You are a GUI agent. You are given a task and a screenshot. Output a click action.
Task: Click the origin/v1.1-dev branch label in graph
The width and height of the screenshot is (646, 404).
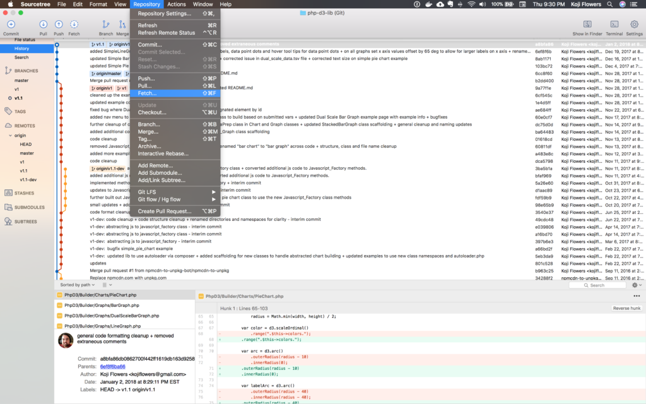[107, 169]
